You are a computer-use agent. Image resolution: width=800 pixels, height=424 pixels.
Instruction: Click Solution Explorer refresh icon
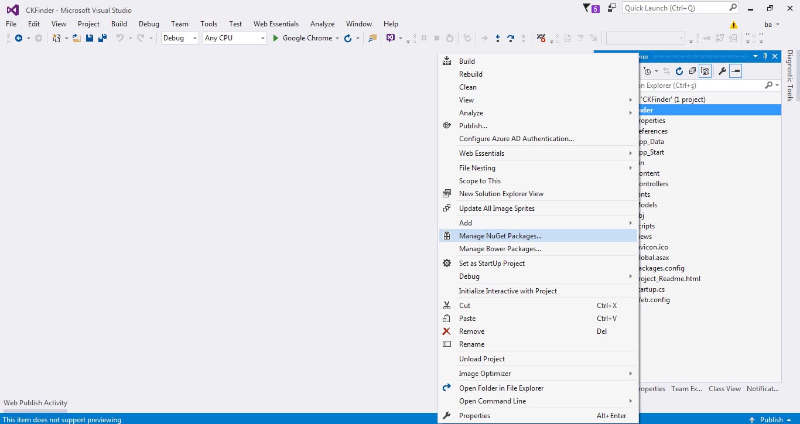679,71
